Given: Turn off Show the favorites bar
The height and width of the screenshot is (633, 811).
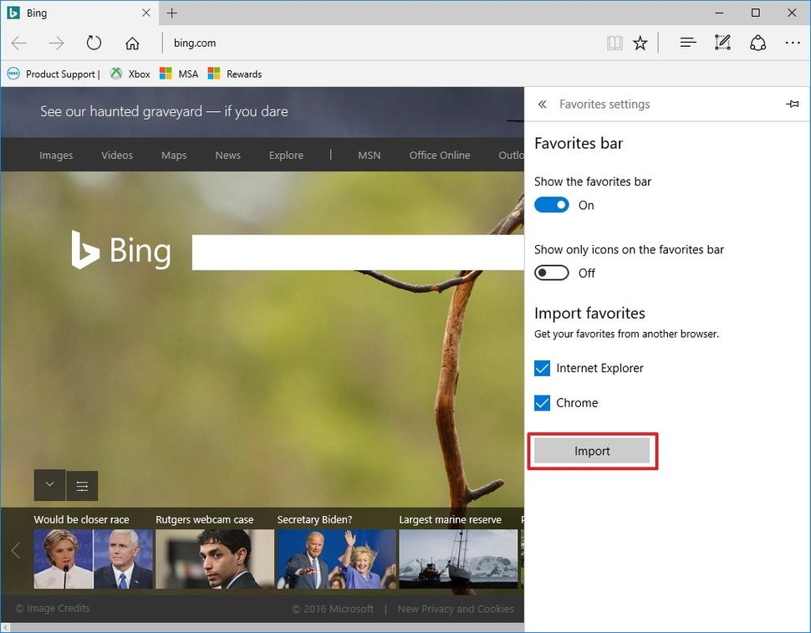Looking at the screenshot, I should tap(551, 204).
